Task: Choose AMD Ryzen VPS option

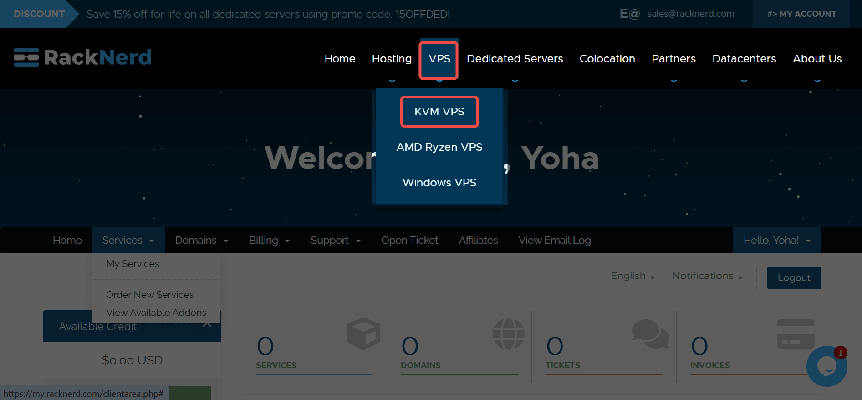Action: click(x=439, y=147)
